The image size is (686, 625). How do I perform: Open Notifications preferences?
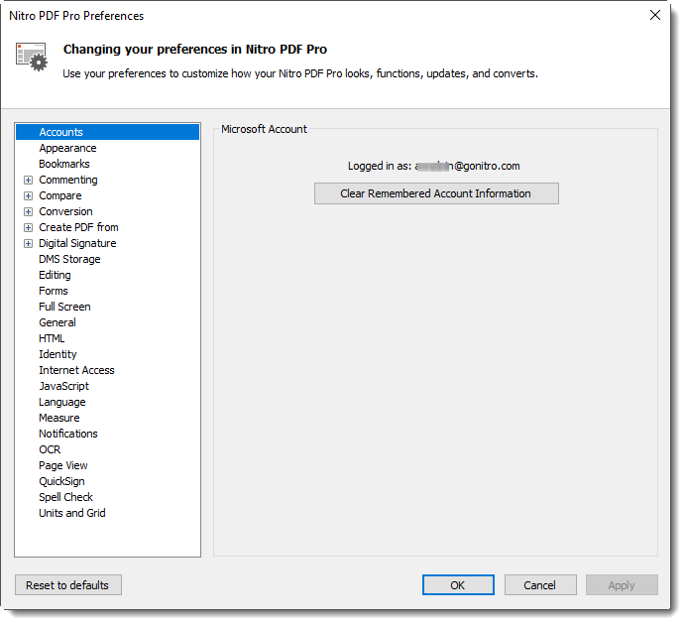(68, 434)
